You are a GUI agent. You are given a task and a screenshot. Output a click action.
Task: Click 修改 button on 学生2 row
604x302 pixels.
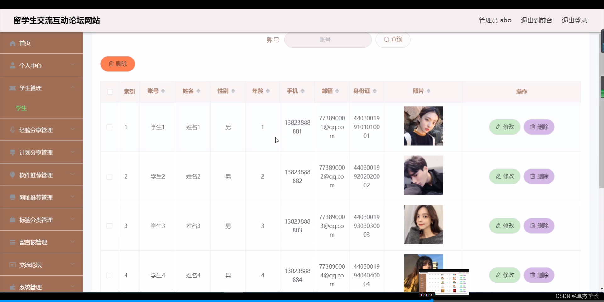504,176
